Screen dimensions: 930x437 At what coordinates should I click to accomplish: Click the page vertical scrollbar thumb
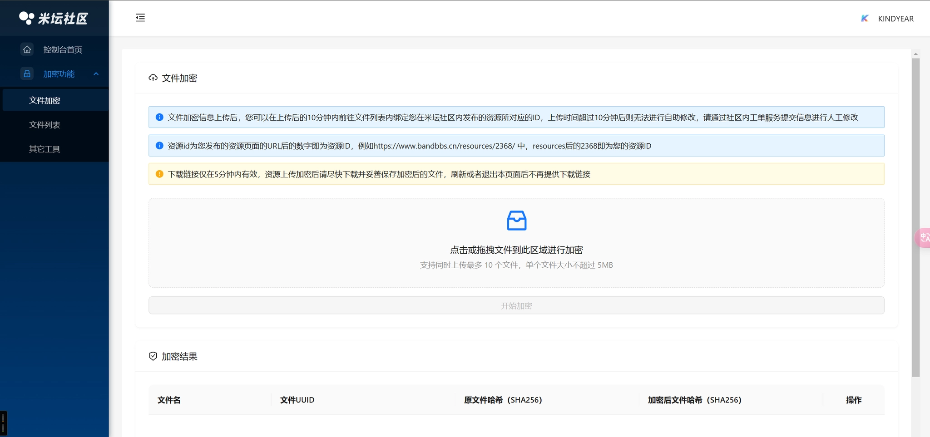[915, 217]
